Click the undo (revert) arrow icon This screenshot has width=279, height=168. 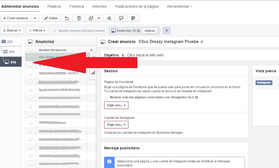[x=67, y=18]
